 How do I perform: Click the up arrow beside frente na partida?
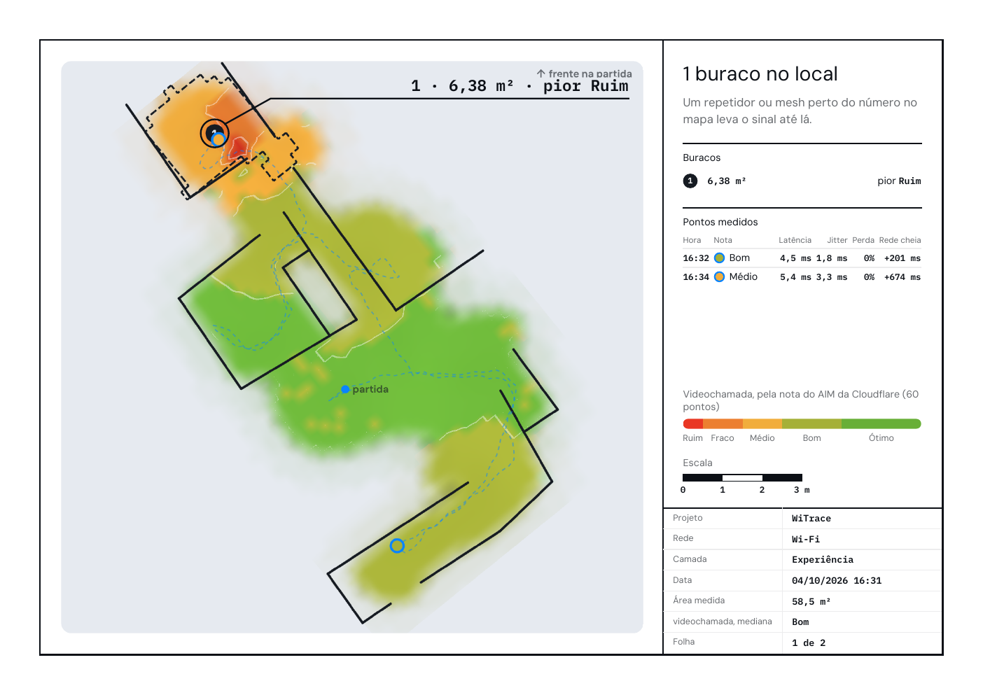click(541, 73)
